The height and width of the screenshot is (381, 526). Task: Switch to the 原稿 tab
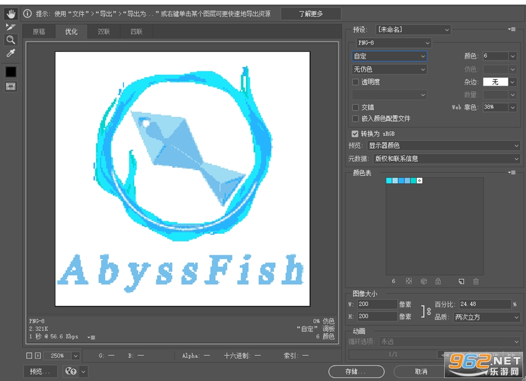click(x=39, y=32)
